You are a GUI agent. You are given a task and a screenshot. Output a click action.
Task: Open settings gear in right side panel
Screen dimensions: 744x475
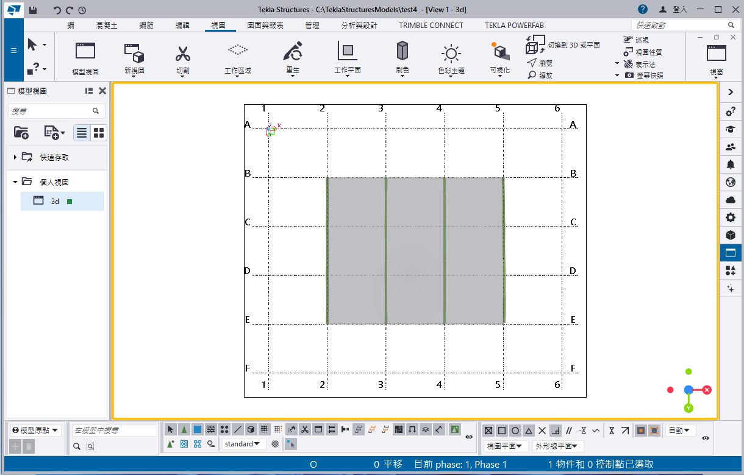click(731, 217)
